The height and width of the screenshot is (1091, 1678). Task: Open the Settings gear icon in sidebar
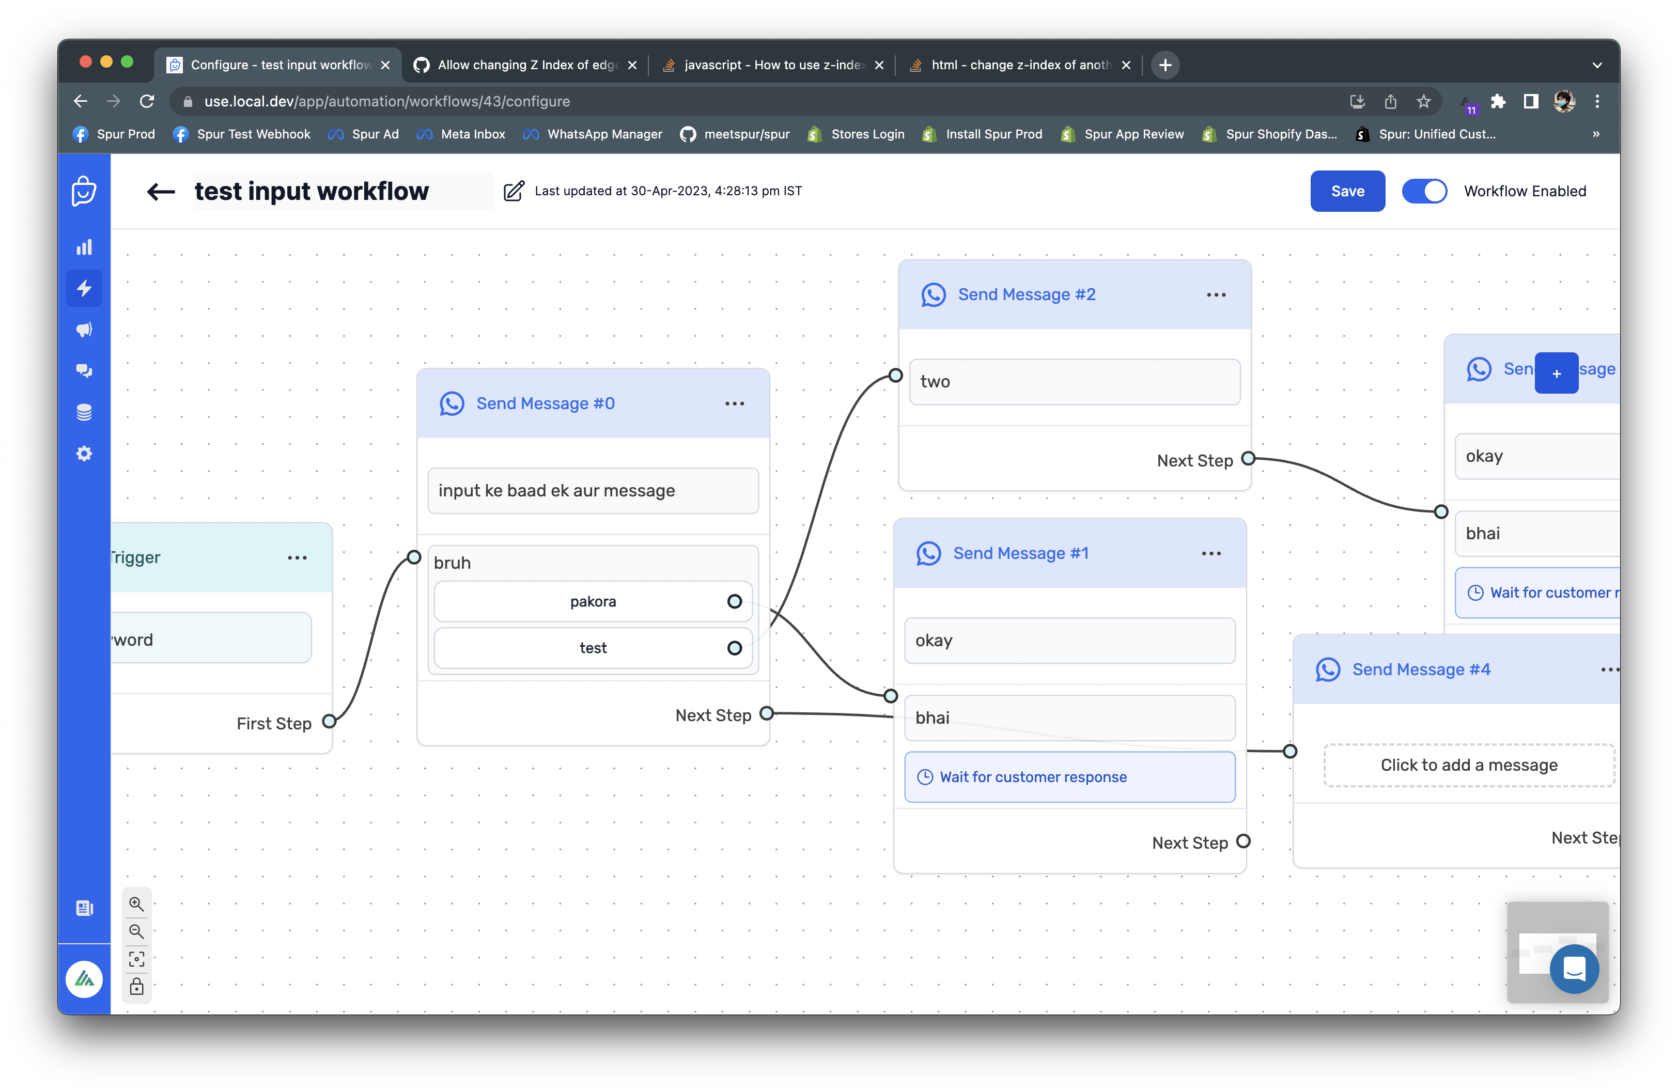click(84, 453)
